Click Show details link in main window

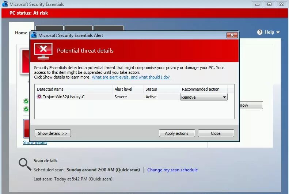pos(35,142)
